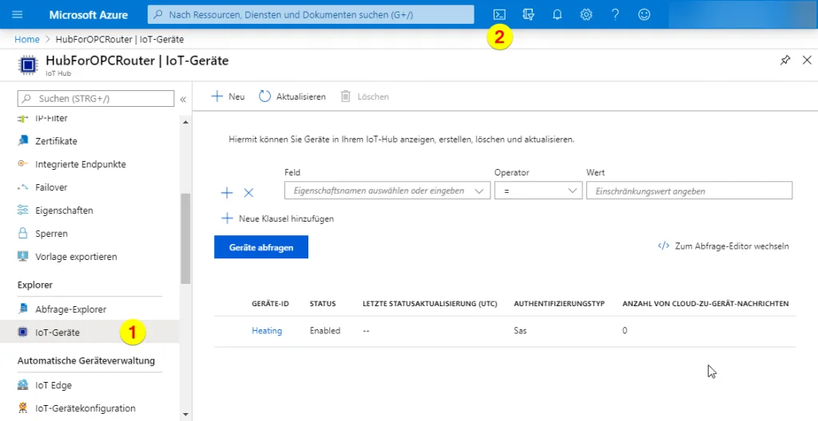Launch Cloud Shell from top bar
818x421 pixels.
click(x=499, y=14)
